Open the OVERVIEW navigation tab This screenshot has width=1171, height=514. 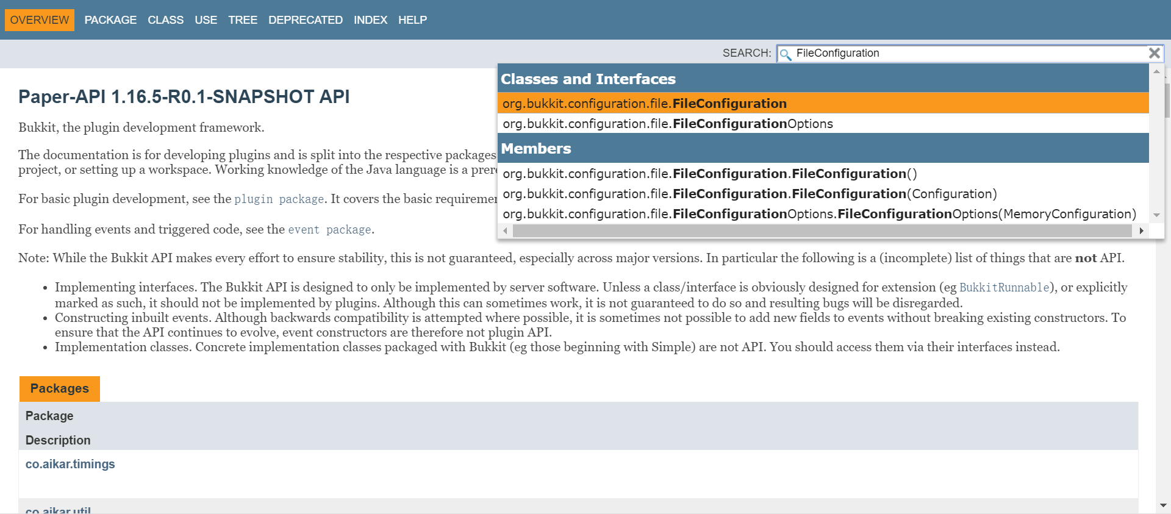[40, 20]
